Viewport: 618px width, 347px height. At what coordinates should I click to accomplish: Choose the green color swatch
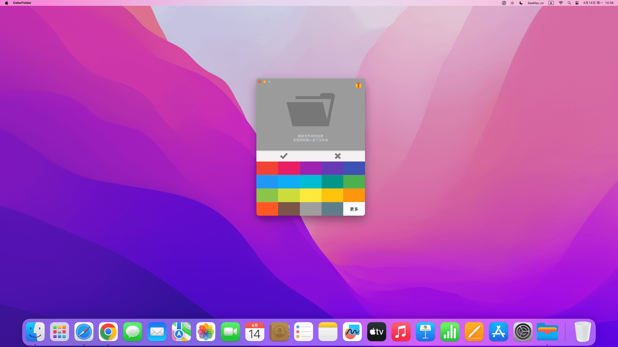pyautogui.click(x=354, y=182)
